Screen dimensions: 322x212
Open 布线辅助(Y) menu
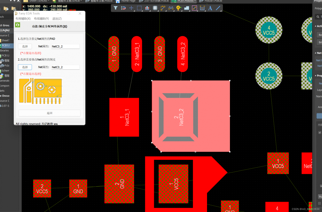(41, 19)
